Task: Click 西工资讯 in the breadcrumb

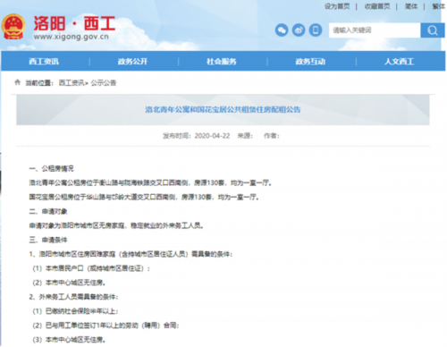Action: 72,83
